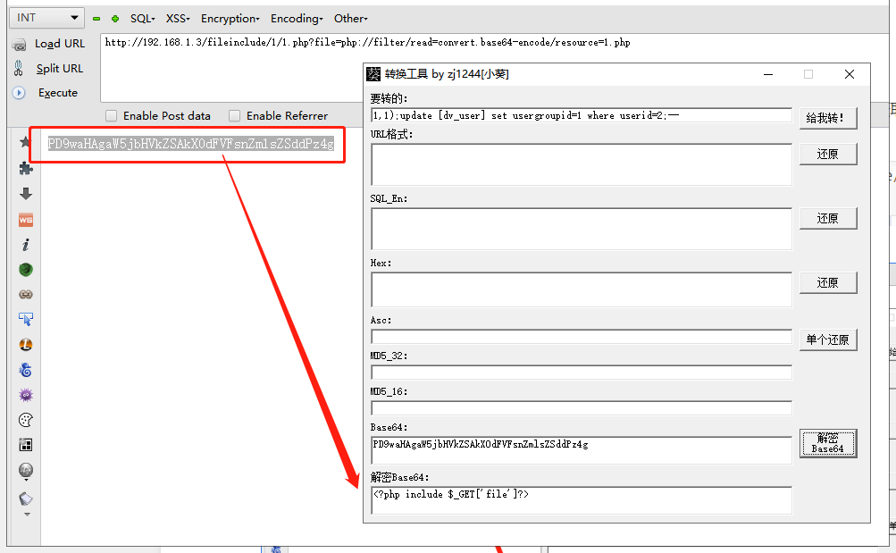This screenshot has height=553, width=896.
Task: Click the Split URL label
Action: 60,69
